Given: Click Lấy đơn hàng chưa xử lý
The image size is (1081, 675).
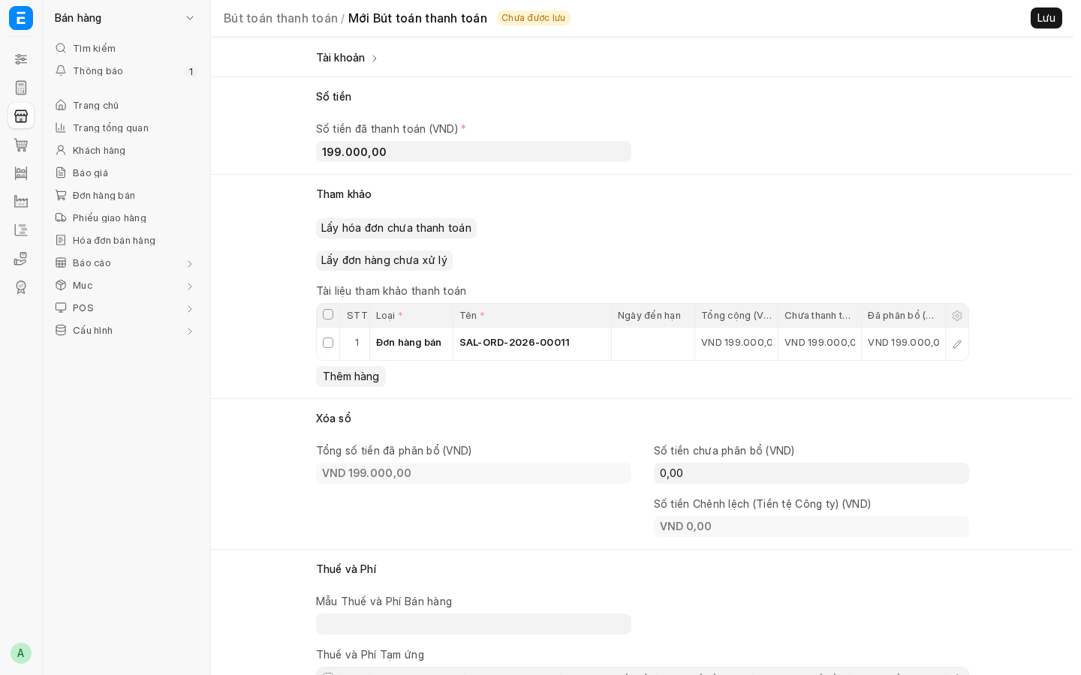Looking at the screenshot, I should (384, 260).
